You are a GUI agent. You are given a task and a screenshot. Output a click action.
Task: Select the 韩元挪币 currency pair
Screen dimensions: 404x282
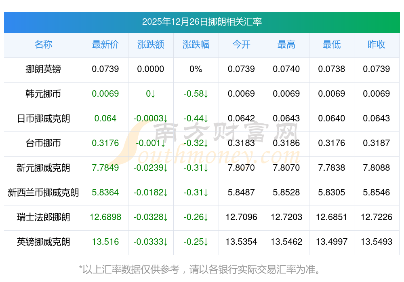(x=43, y=94)
